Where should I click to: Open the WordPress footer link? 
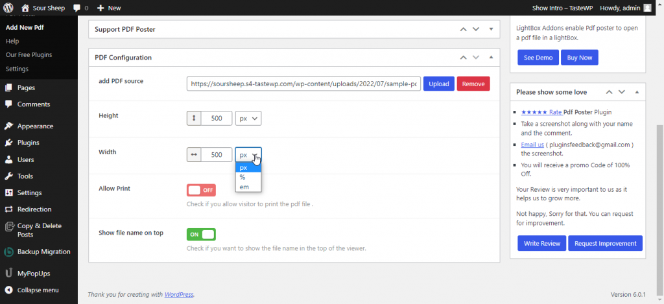(179, 294)
